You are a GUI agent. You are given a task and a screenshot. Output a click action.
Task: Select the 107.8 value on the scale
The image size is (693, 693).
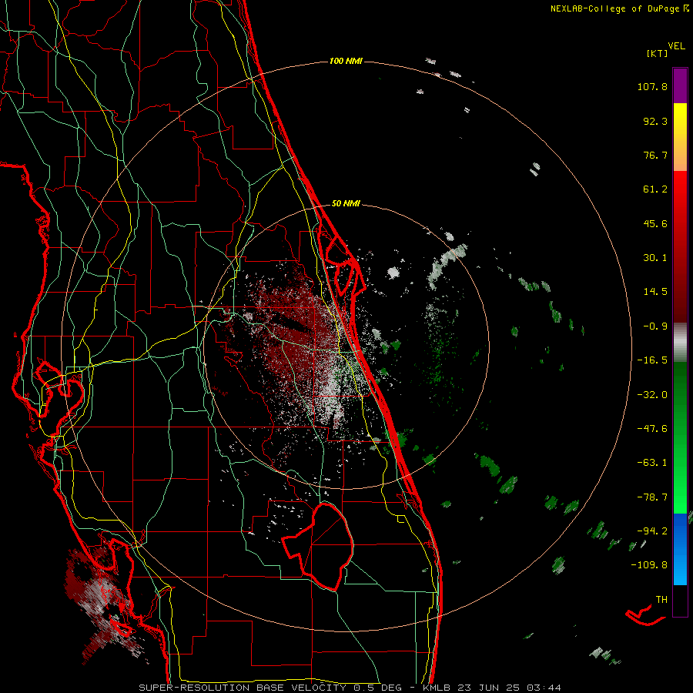pos(652,86)
